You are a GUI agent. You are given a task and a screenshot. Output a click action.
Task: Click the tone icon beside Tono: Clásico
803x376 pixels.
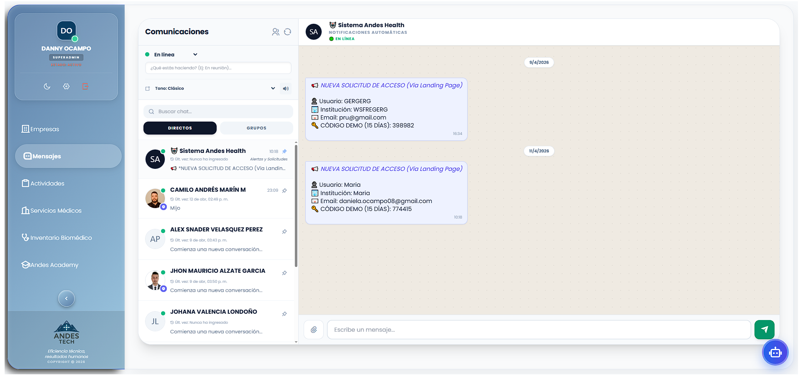tap(148, 89)
